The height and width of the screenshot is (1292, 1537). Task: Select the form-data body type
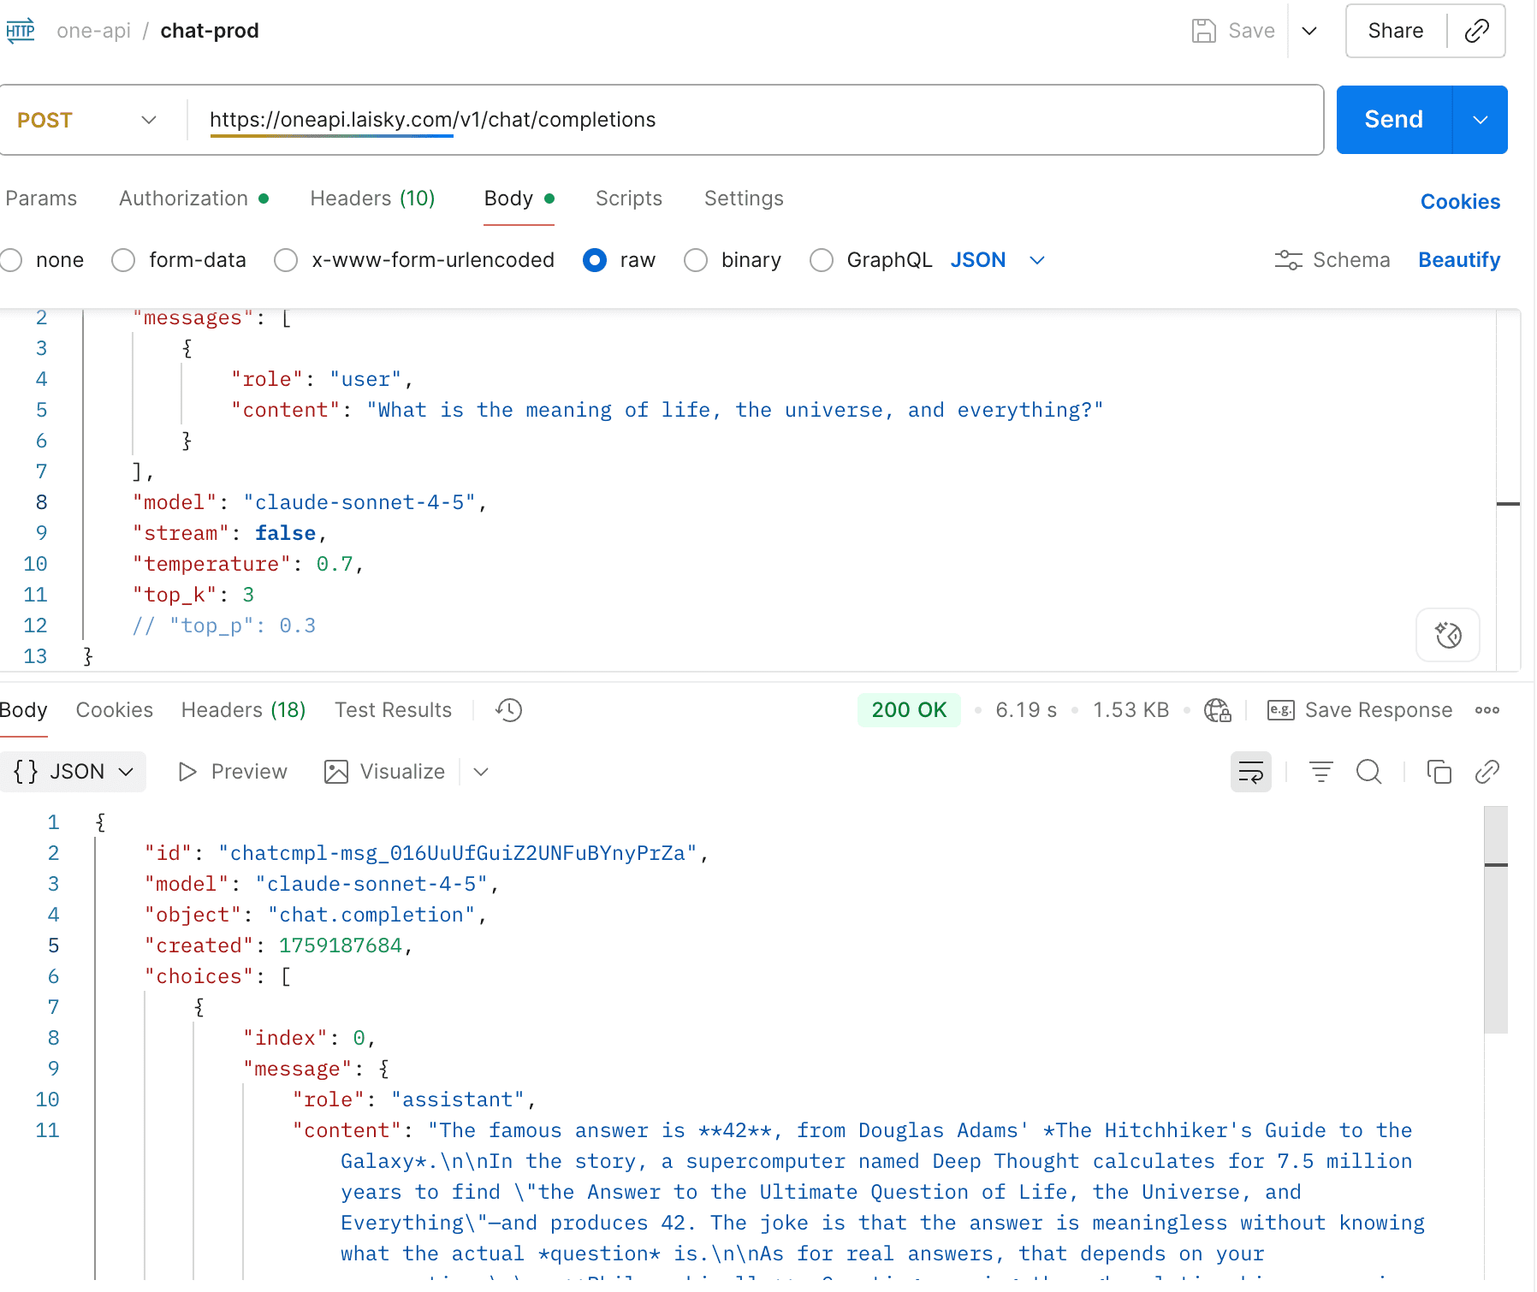click(124, 260)
